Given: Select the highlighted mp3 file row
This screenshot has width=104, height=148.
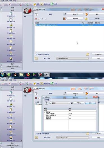Looking at the screenshot, I should 70,25.
